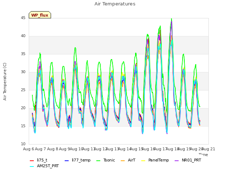Click the y-axis tick label 30

[x=23, y=72]
